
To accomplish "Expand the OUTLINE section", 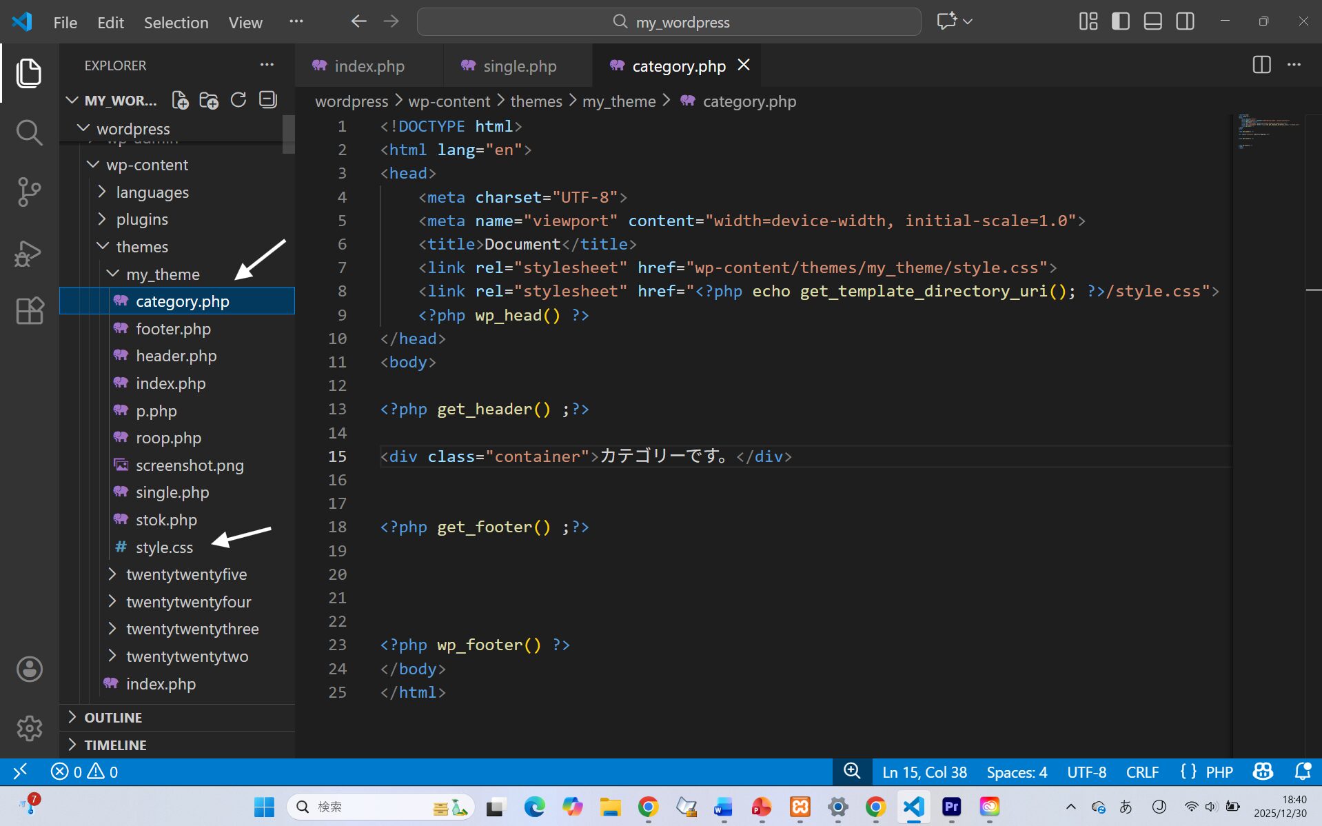I will point(113,718).
